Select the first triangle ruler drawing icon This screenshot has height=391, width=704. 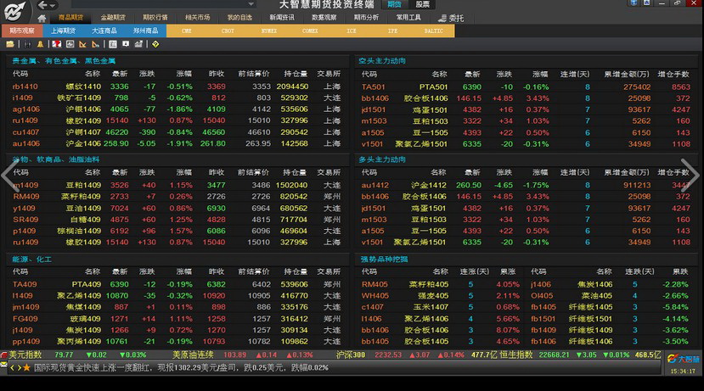82,44
